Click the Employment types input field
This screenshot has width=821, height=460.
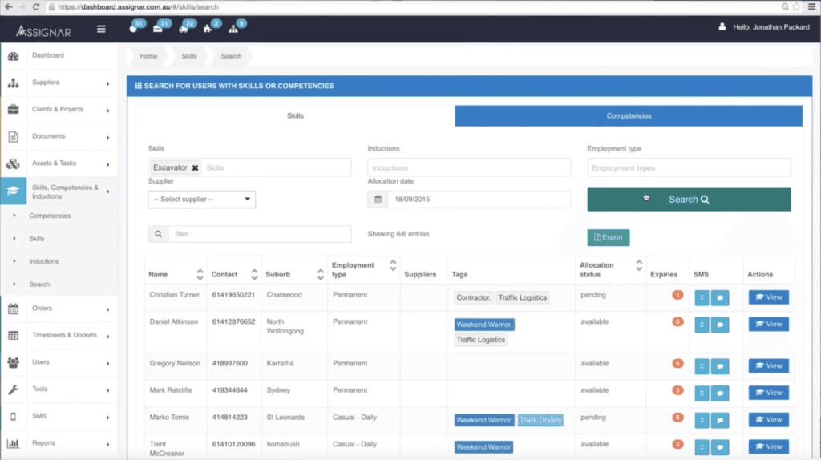689,168
